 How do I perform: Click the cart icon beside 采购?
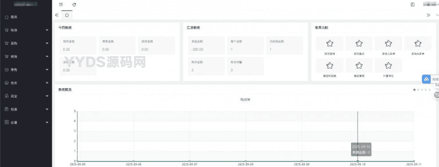(6, 43)
